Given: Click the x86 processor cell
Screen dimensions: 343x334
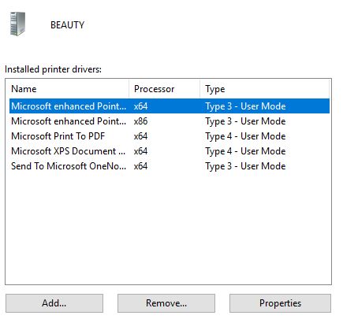Looking at the screenshot, I should pos(140,121).
